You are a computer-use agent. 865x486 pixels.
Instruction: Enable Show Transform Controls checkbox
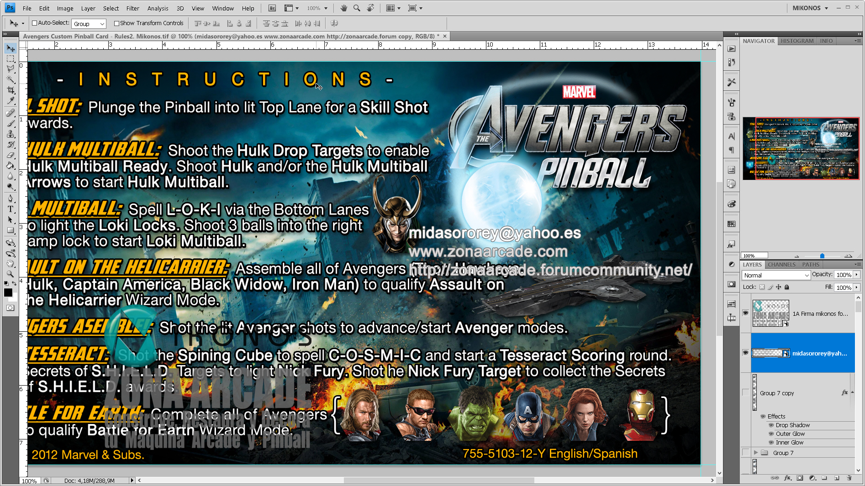[116, 23]
